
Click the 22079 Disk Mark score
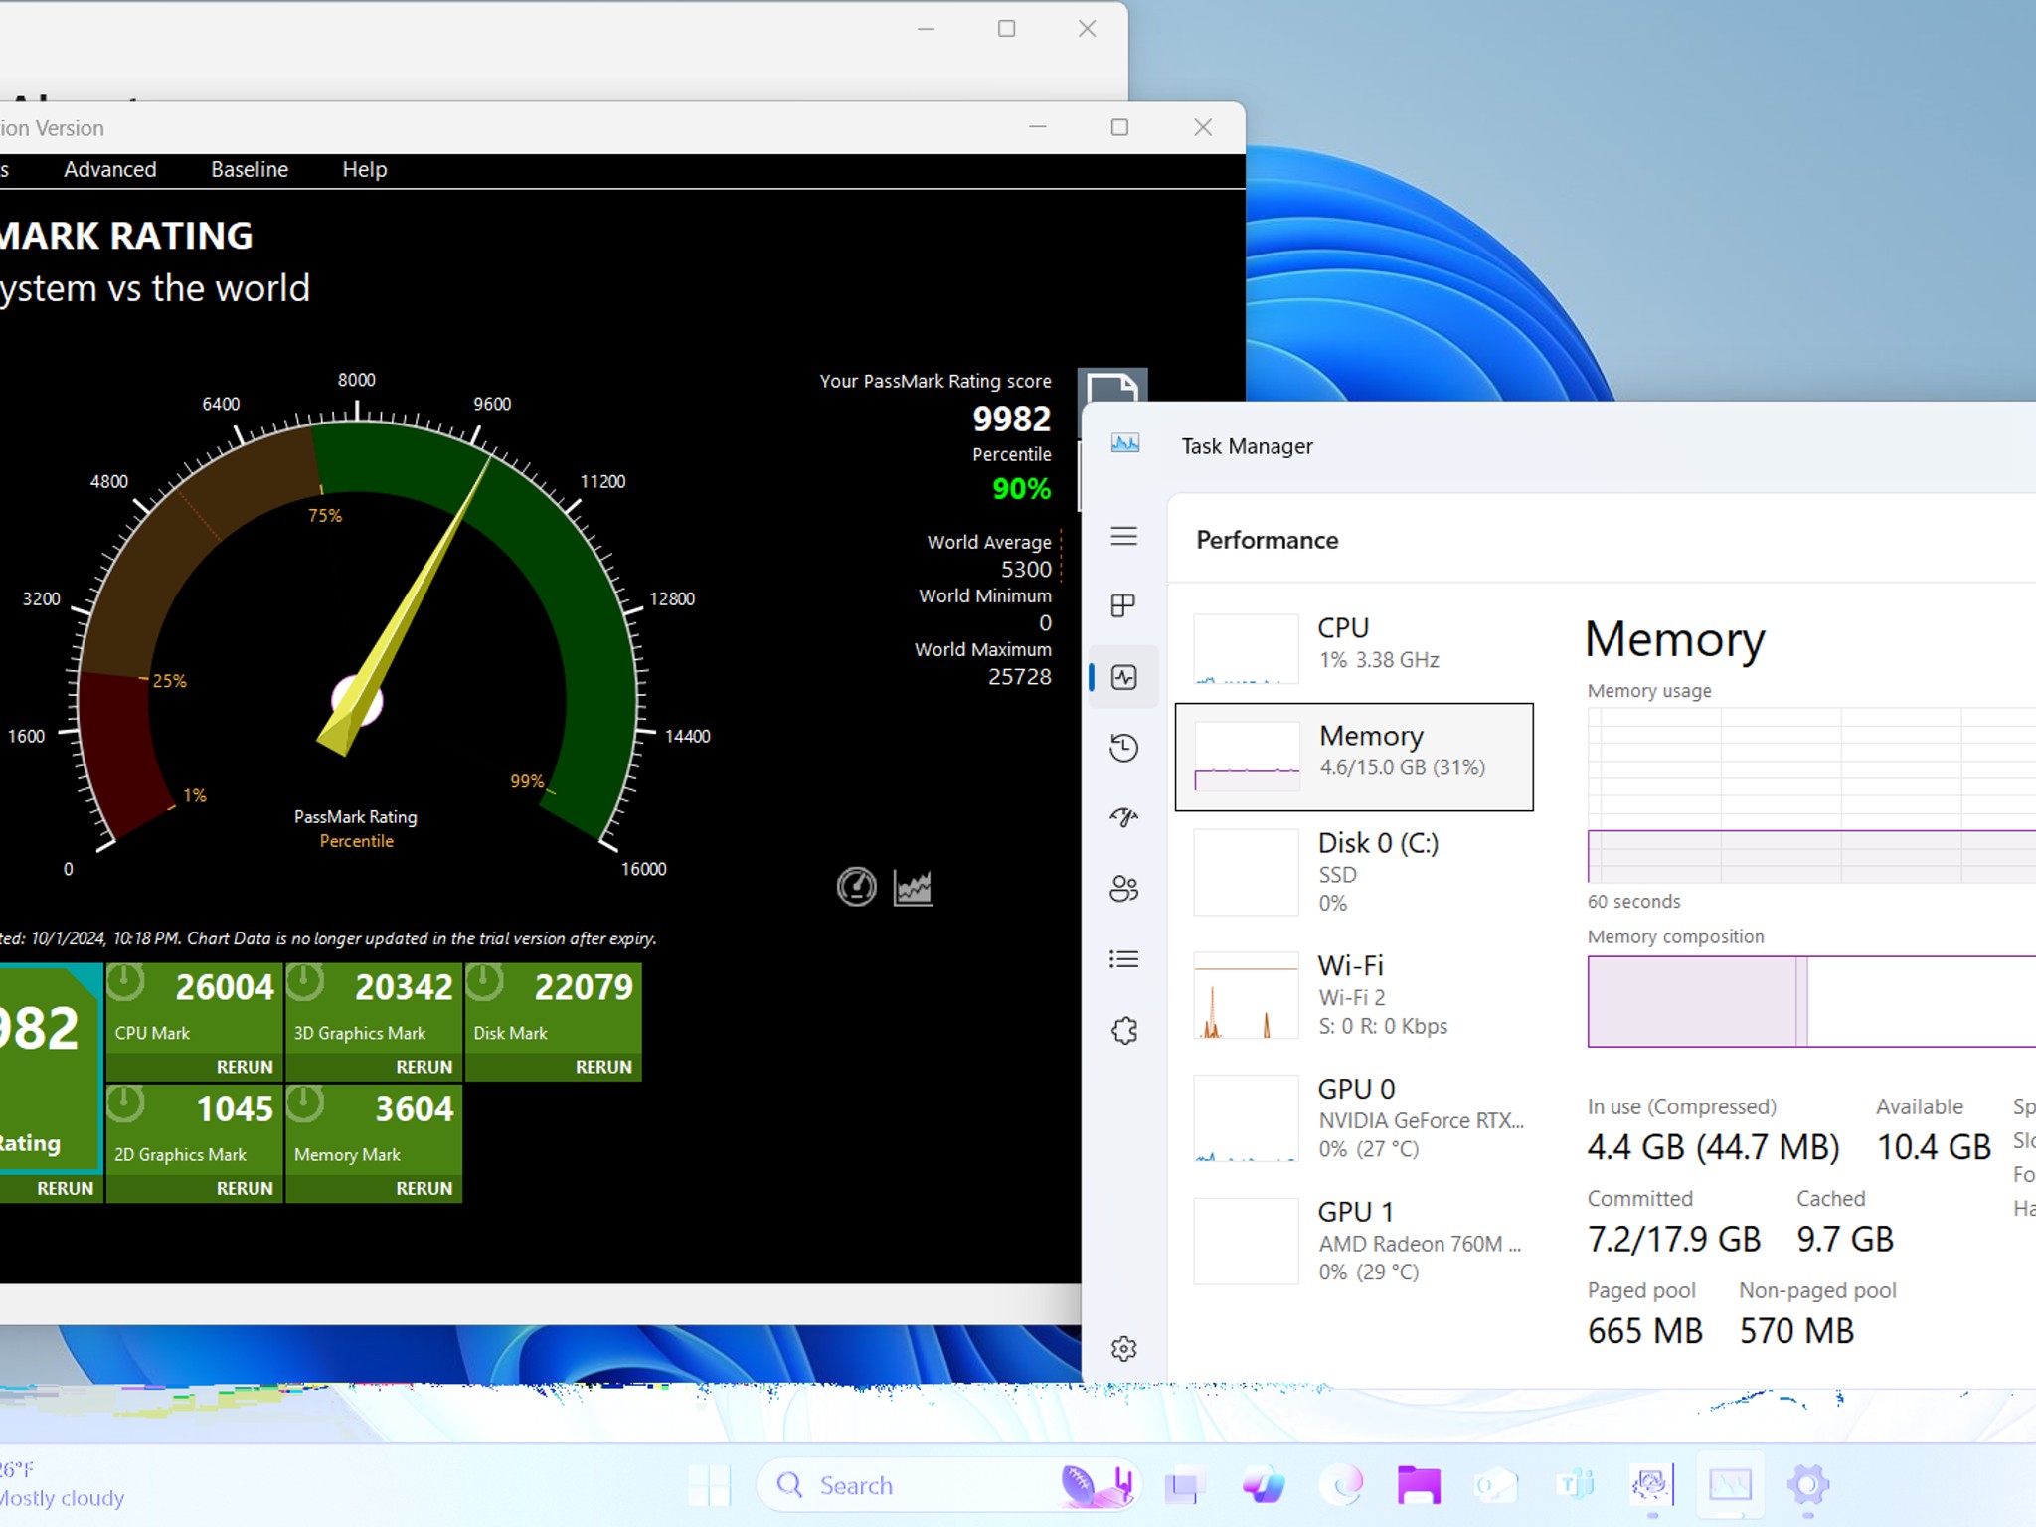click(x=584, y=987)
